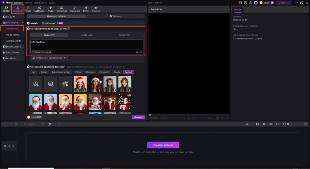Click the purple add-credits icon beside 19003
The width and height of the screenshot is (310, 169).
272,3
